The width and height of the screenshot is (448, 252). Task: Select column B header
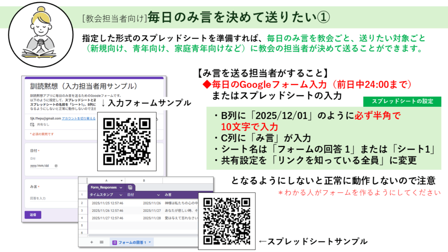point(143,180)
